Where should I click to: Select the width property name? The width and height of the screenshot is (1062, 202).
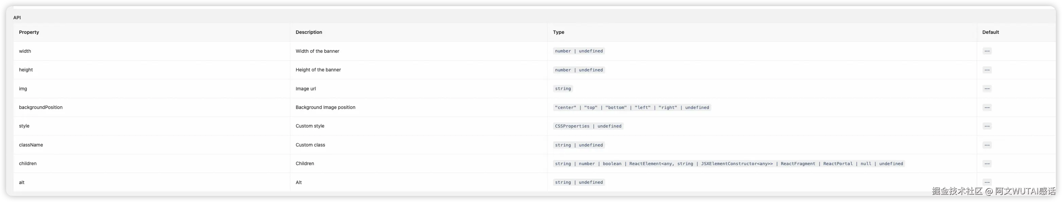tap(25, 51)
